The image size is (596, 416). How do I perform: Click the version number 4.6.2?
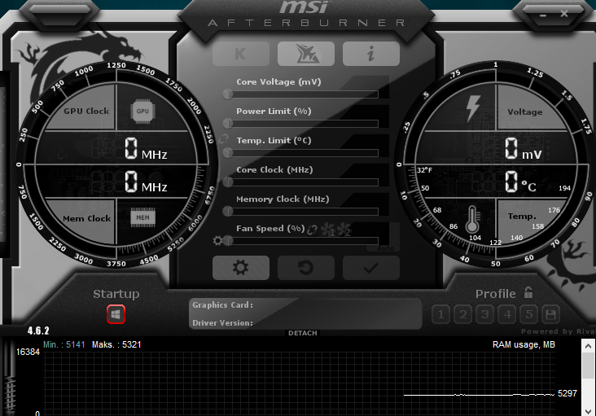[x=38, y=331]
